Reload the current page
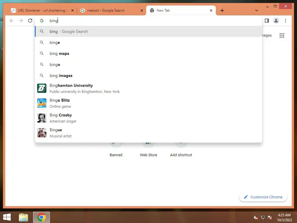Viewport: 297px width, 223px height. 30,21
